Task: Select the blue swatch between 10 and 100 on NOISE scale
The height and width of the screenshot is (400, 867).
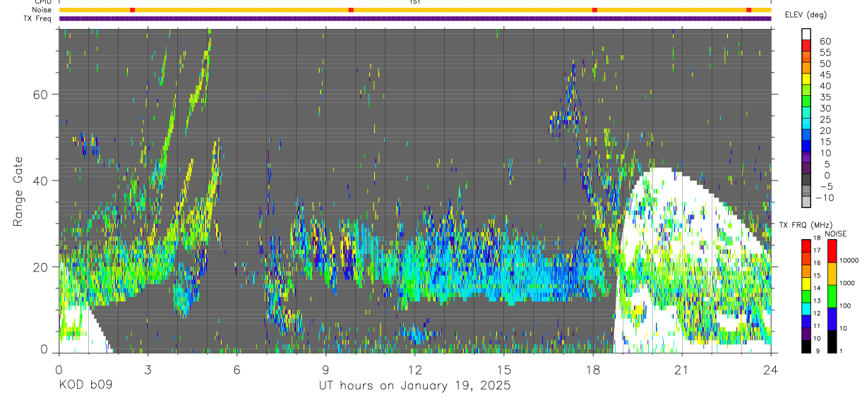Action: click(831, 317)
